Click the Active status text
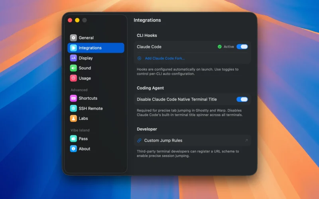Viewport: 319px width, 199px height. tap(228, 47)
